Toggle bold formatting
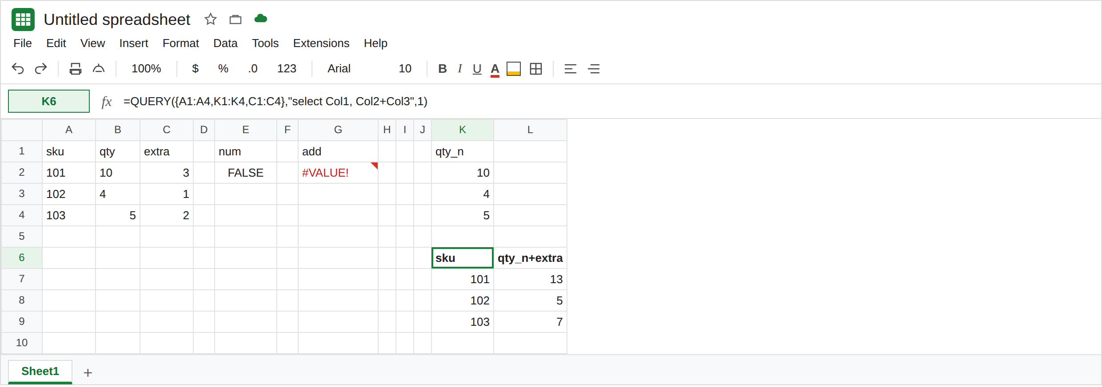Viewport: 1102px width, 387px height. (442, 69)
